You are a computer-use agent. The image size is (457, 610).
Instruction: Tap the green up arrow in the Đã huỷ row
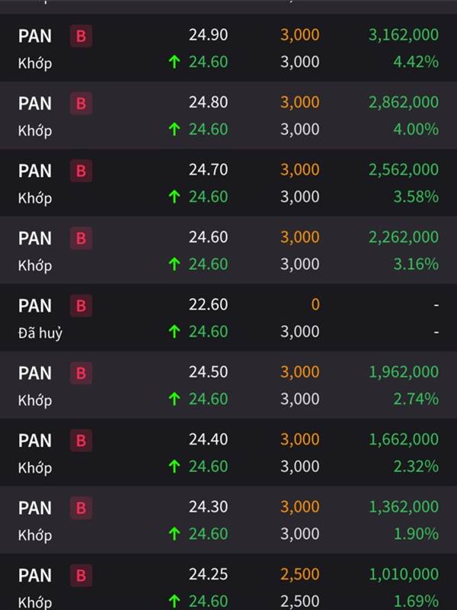point(174,332)
